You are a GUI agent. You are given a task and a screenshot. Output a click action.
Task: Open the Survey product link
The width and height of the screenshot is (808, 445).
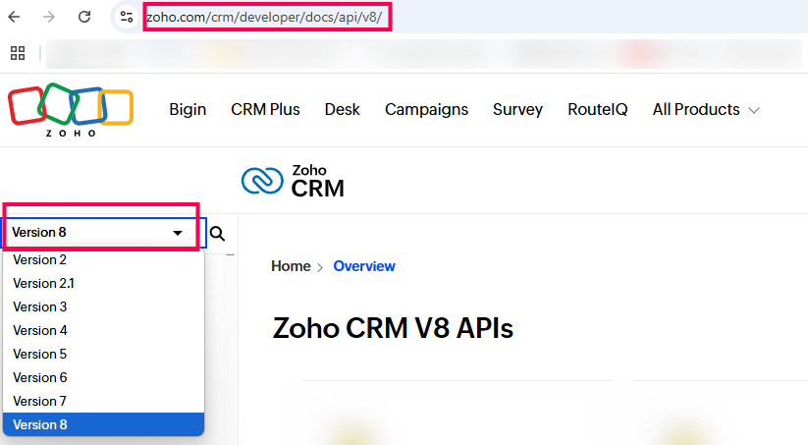pos(517,109)
